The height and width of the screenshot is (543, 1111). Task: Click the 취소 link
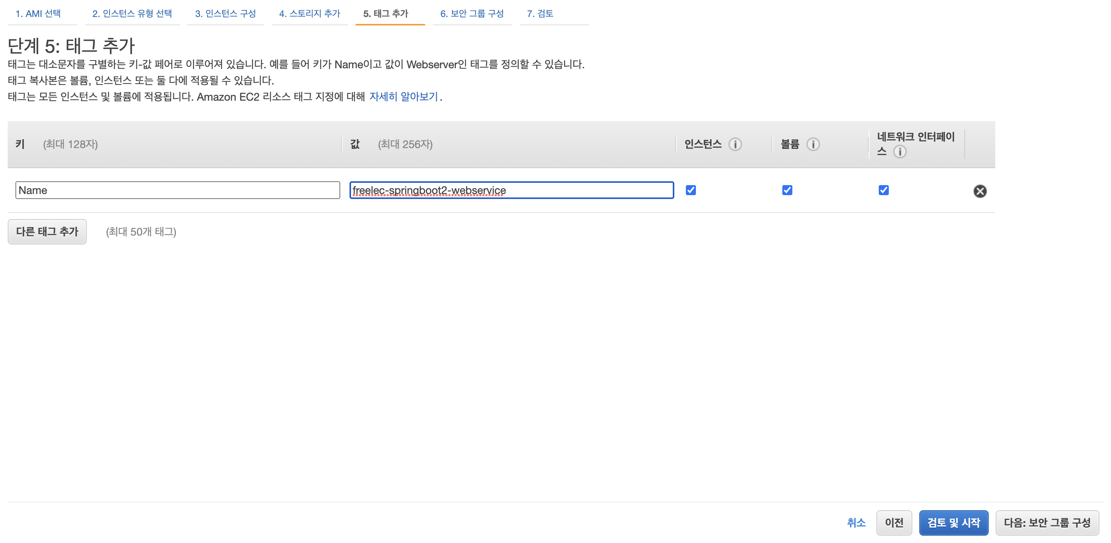[x=856, y=523]
